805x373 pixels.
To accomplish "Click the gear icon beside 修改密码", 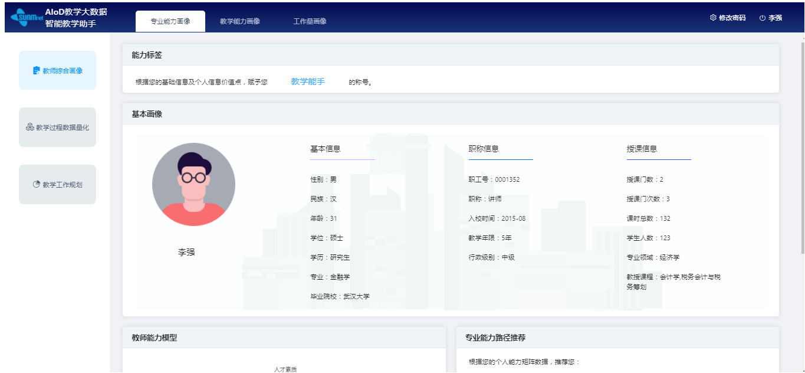I will tap(713, 18).
